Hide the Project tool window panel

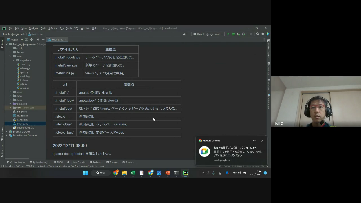(x=43, y=40)
